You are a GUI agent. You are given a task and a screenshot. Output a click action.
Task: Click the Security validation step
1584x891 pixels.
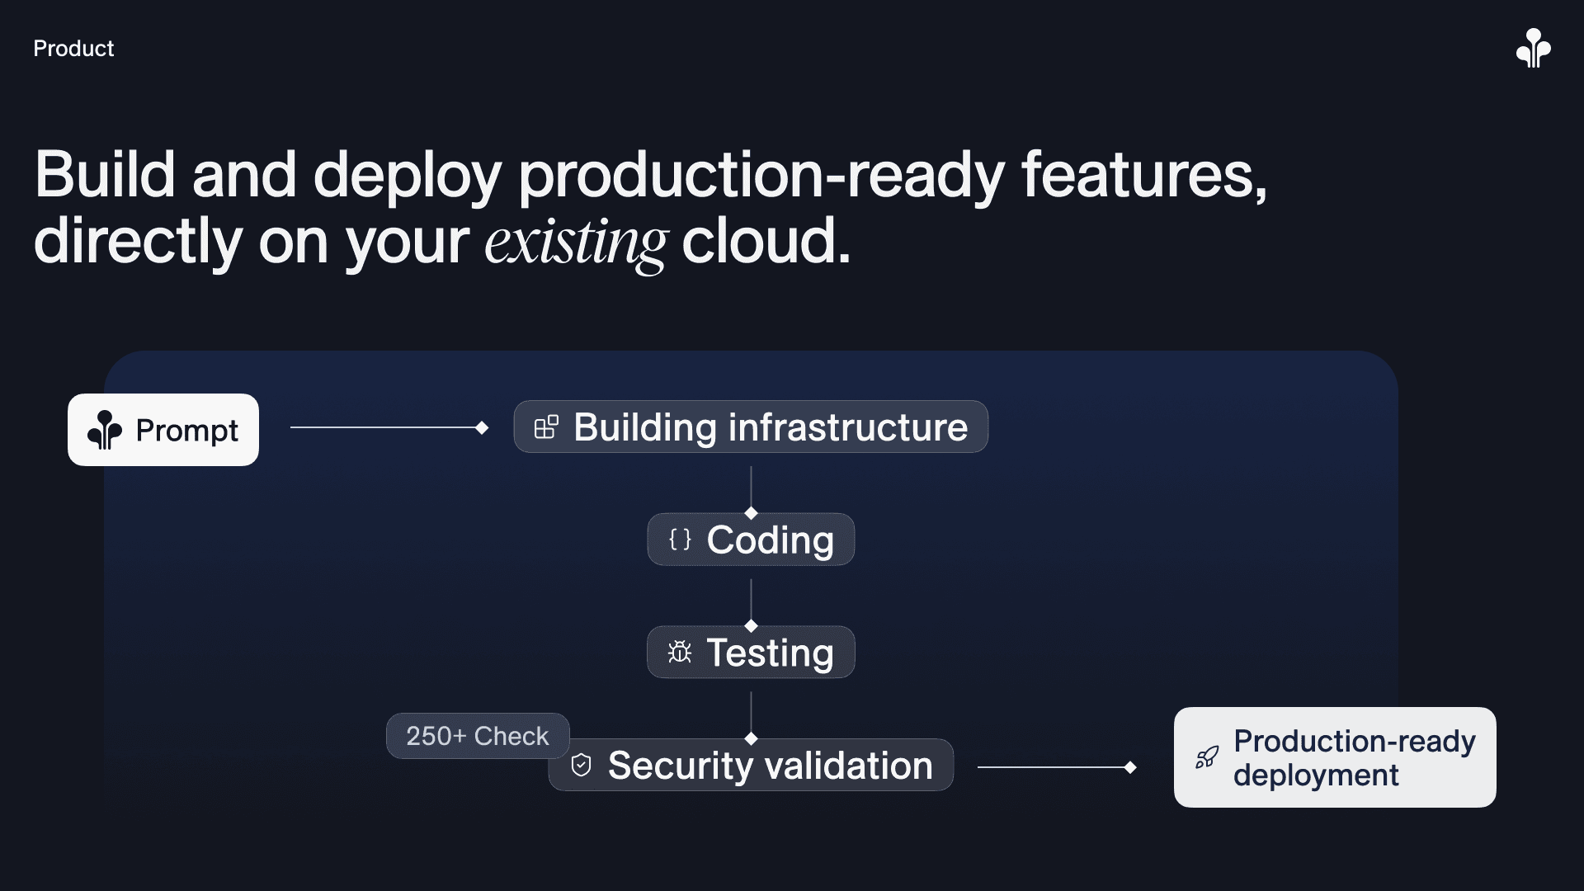point(770,766)
